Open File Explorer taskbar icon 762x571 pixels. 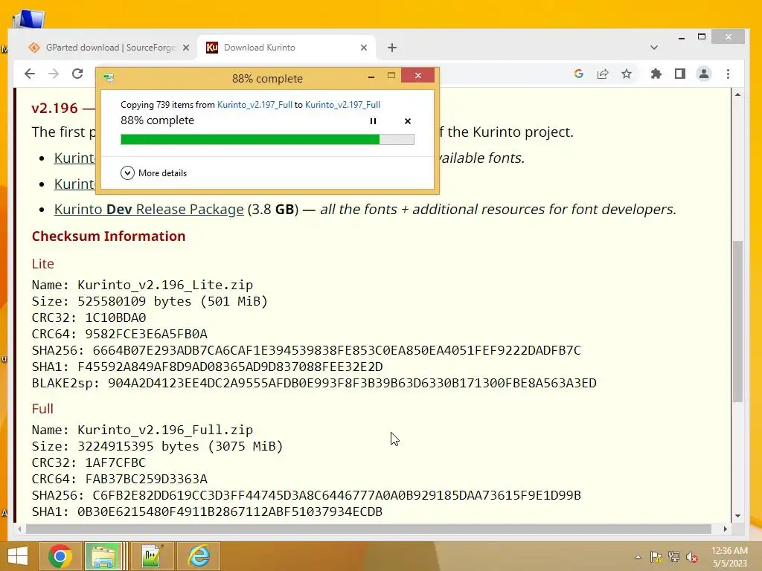(103, 556)
